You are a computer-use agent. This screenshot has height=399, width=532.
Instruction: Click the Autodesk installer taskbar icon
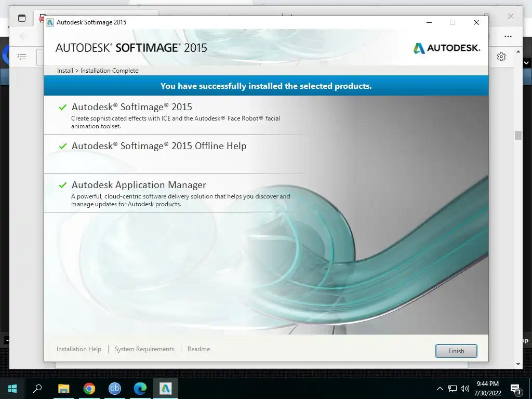(x=166, y=389)
